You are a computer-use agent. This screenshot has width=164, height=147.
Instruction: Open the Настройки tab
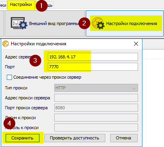pos(21,5)
